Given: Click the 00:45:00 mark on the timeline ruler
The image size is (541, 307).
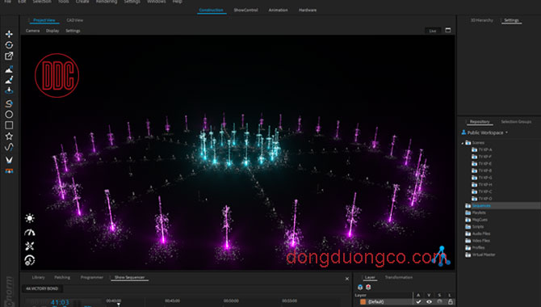Looking at the screenshot, I should [x=172, y=301].
